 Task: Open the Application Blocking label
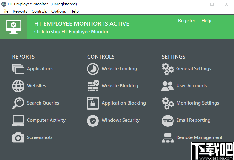point(124,103)
